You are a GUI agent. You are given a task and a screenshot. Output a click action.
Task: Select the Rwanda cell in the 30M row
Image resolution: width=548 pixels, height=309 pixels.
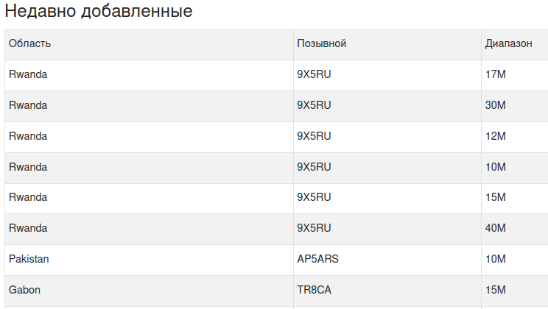click(x=149, y=106)
